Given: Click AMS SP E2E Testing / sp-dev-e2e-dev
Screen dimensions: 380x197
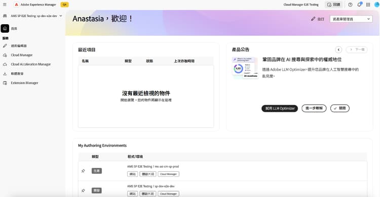Looking at the screenshot, I should pyautogui.click(x=151, y=186).
